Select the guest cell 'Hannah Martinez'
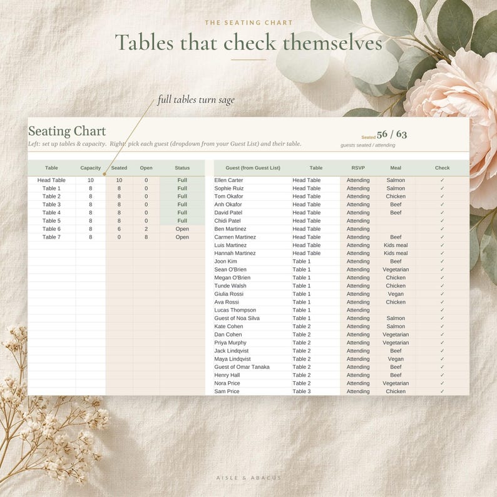Viewport: 497px width, 497px height. click(253, 254)
